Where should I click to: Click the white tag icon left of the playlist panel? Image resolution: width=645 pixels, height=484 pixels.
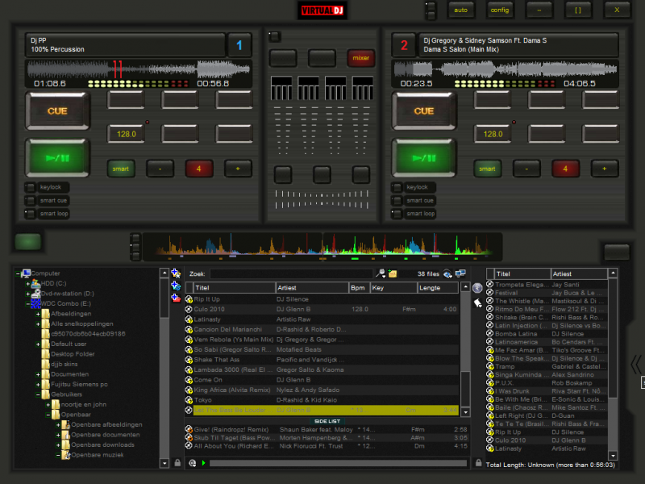(477, 303)
